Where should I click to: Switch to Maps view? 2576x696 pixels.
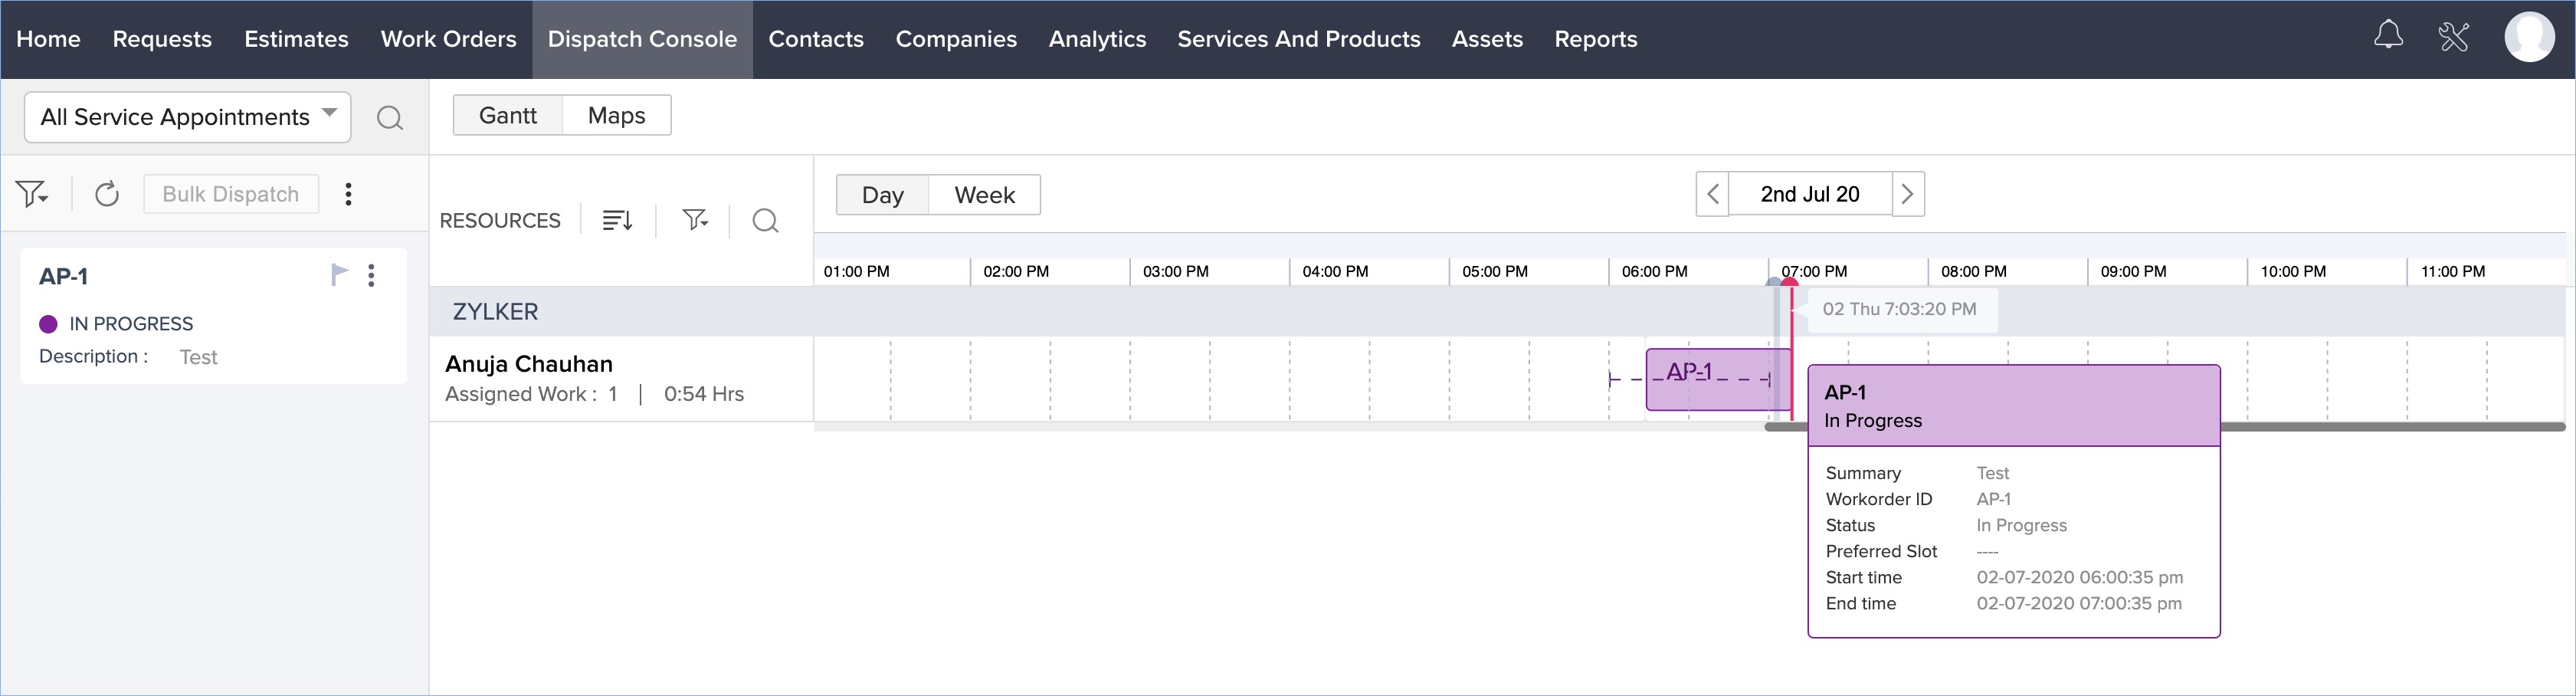coord(616,116)
